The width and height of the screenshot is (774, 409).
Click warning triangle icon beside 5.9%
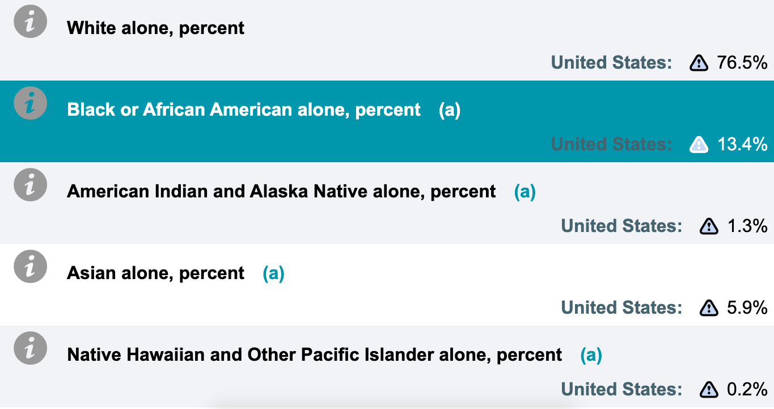point(709,308)
